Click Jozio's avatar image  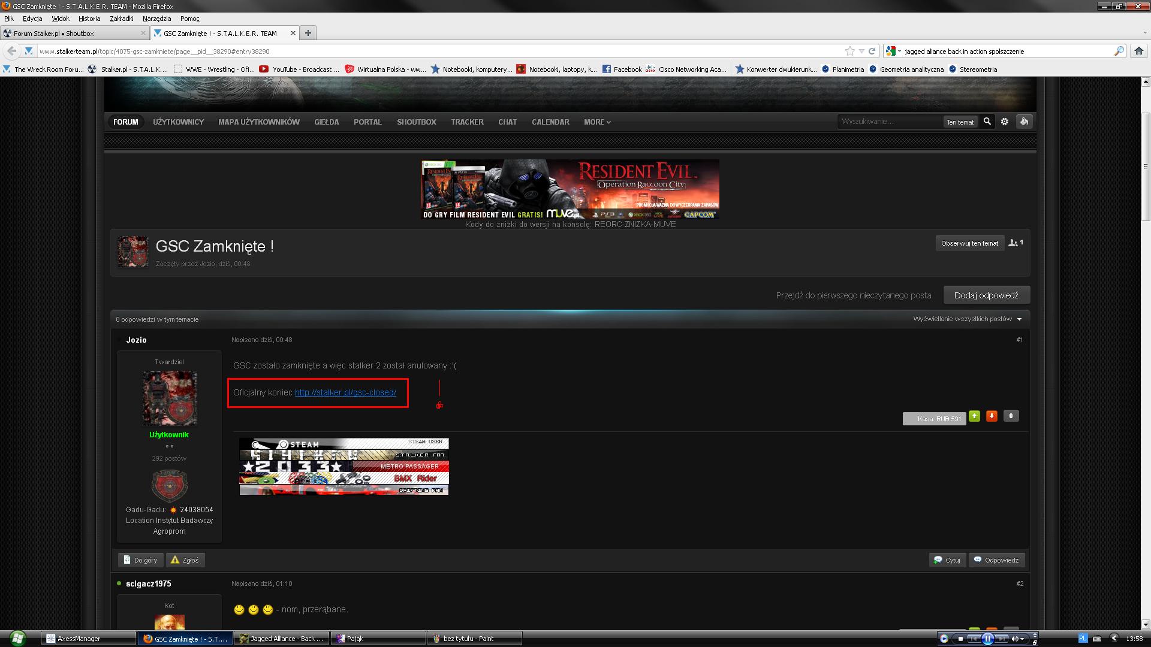pyautogui.click(x=169, y=398)
